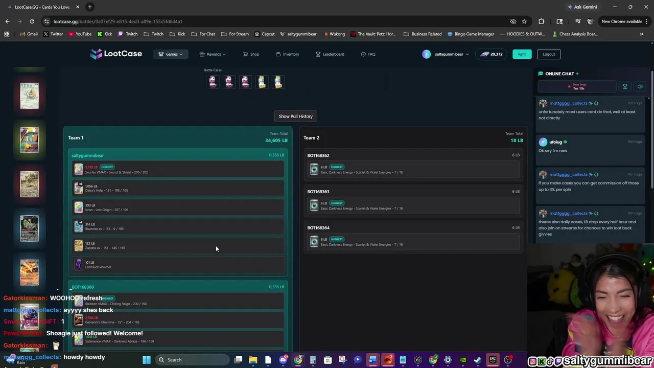The image size is (654, 368).
Task: Open Ask Gemini in Chrome
Action: point(582,7)
